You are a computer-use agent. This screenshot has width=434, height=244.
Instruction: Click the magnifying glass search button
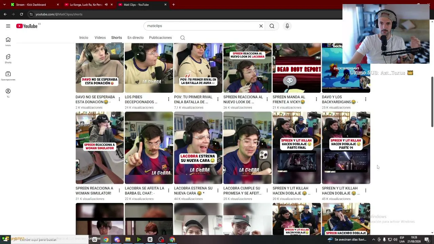(272, 26)
